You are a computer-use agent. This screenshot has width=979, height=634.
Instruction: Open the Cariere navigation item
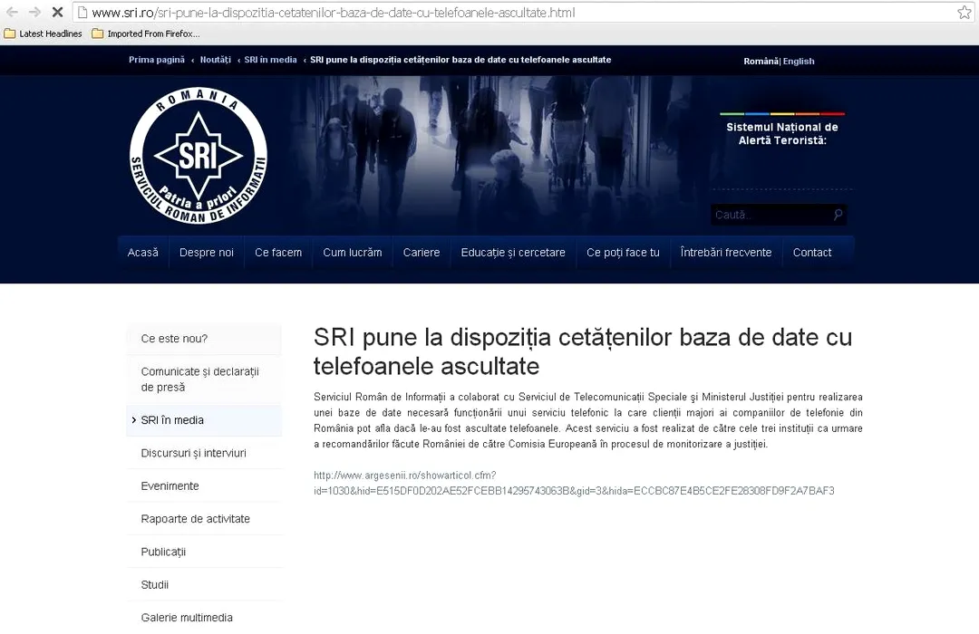pyautogui.click(x=421, y=253)
